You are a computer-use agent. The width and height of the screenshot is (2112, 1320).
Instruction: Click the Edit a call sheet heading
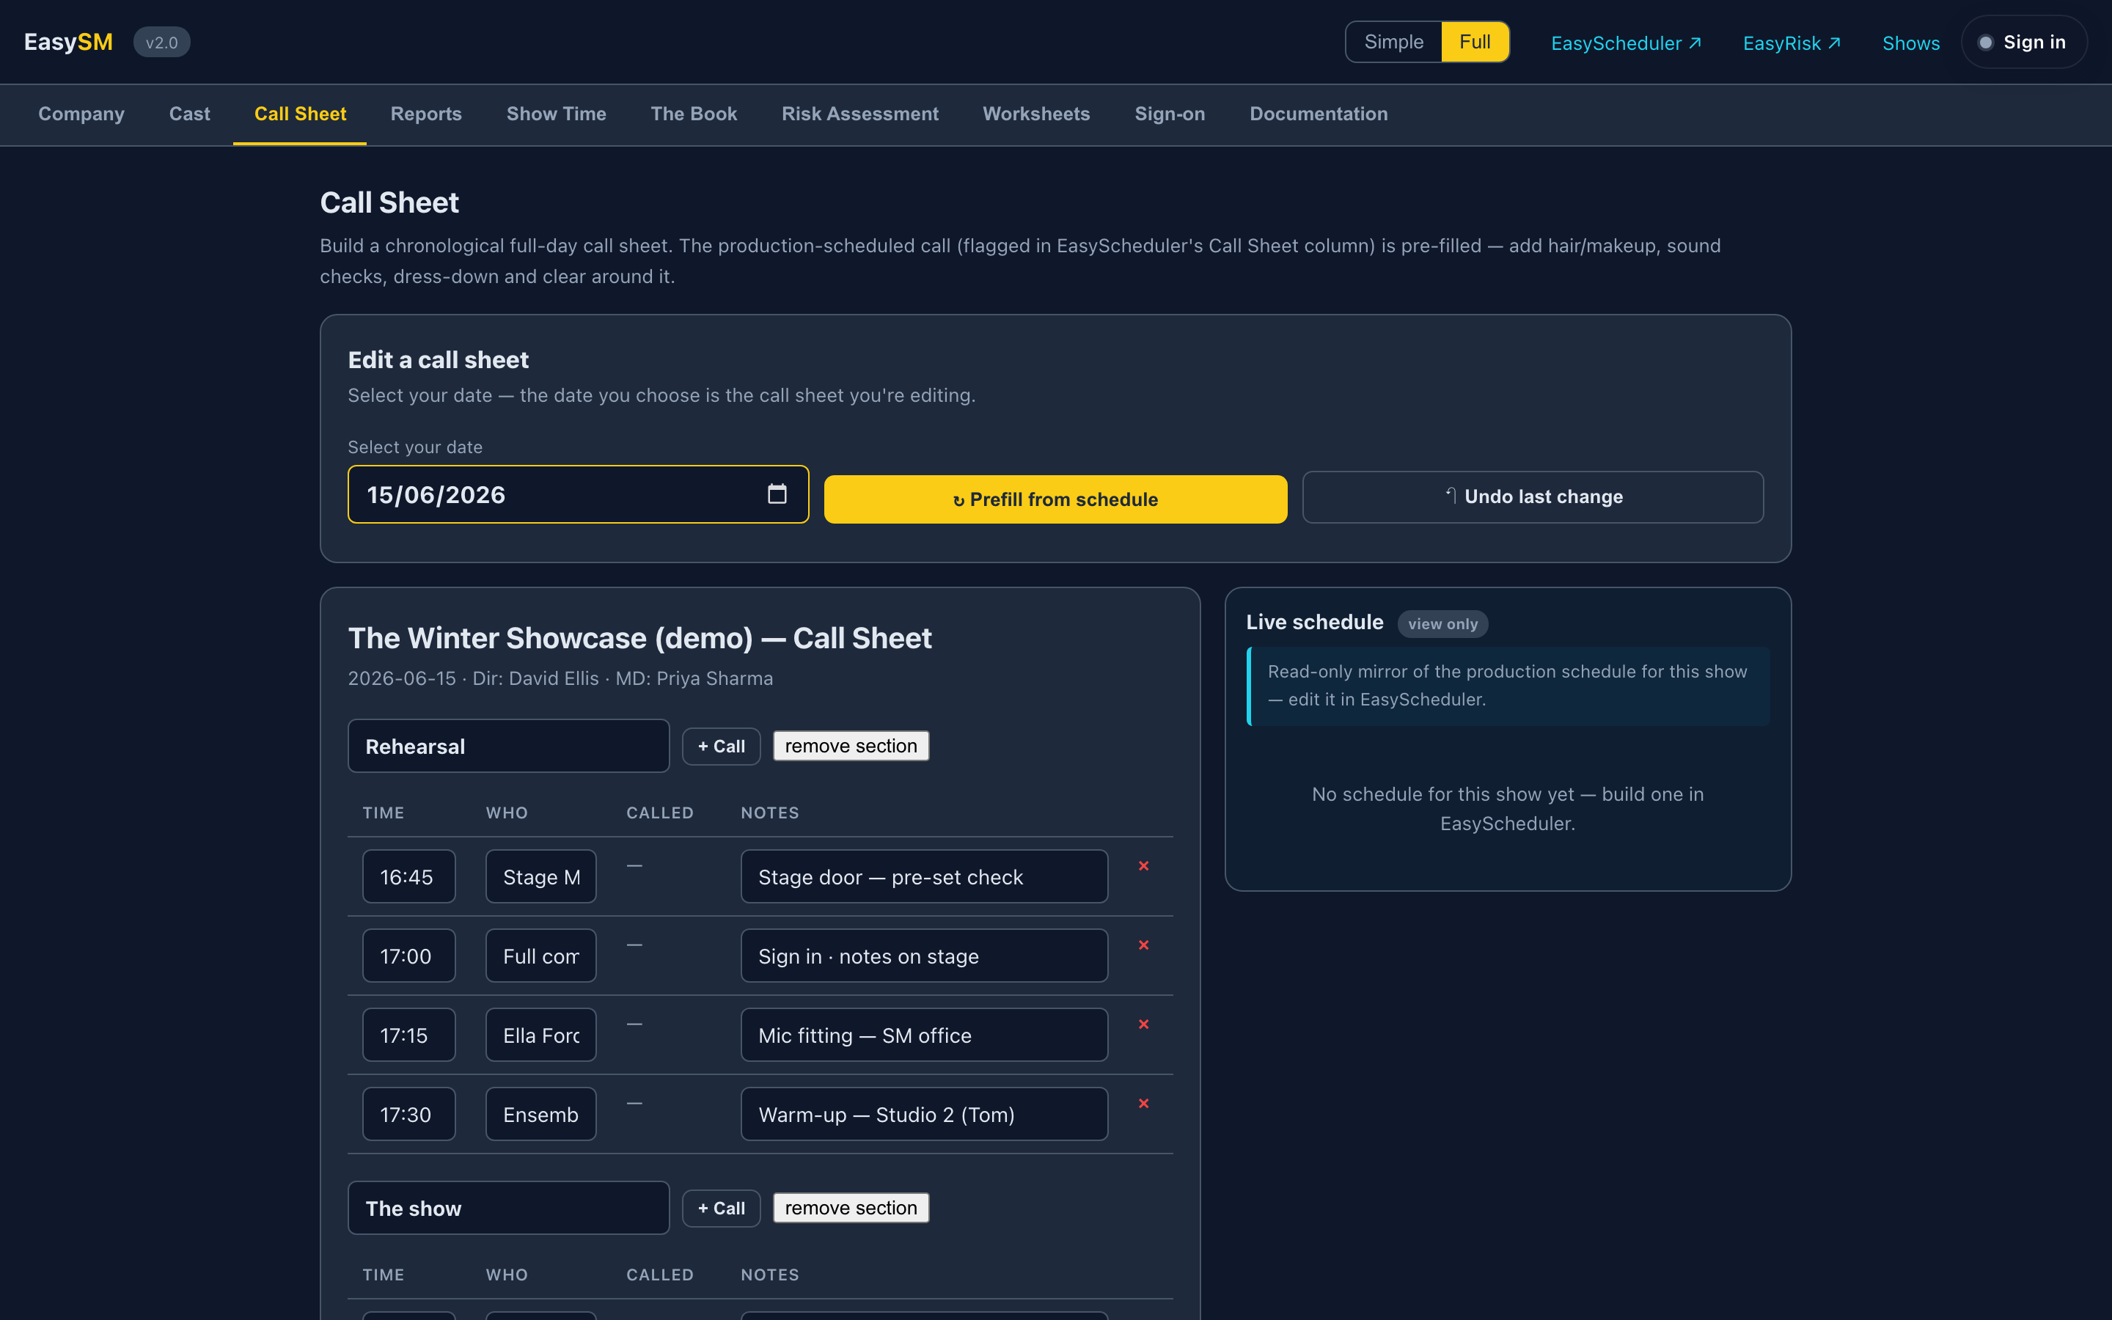438,359
